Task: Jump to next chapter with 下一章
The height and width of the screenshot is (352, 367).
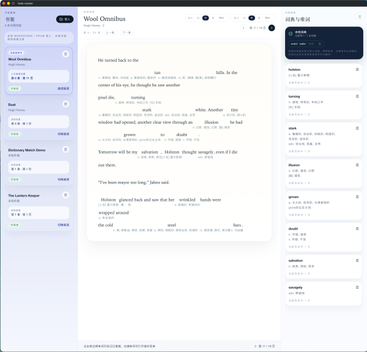Action: coord(126,32)
